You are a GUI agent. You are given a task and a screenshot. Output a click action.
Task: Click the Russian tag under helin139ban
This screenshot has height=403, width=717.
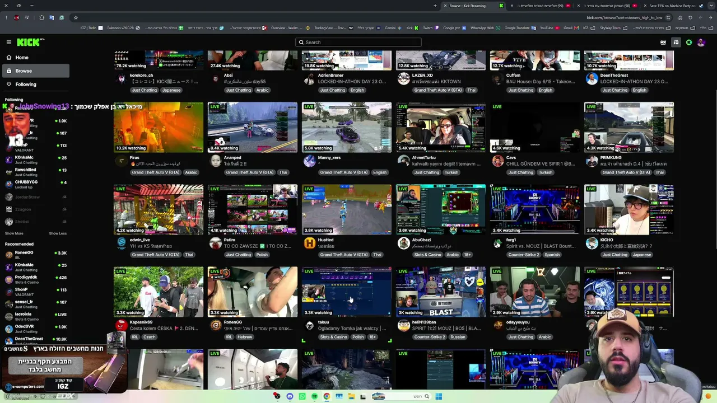pos(458,337)
